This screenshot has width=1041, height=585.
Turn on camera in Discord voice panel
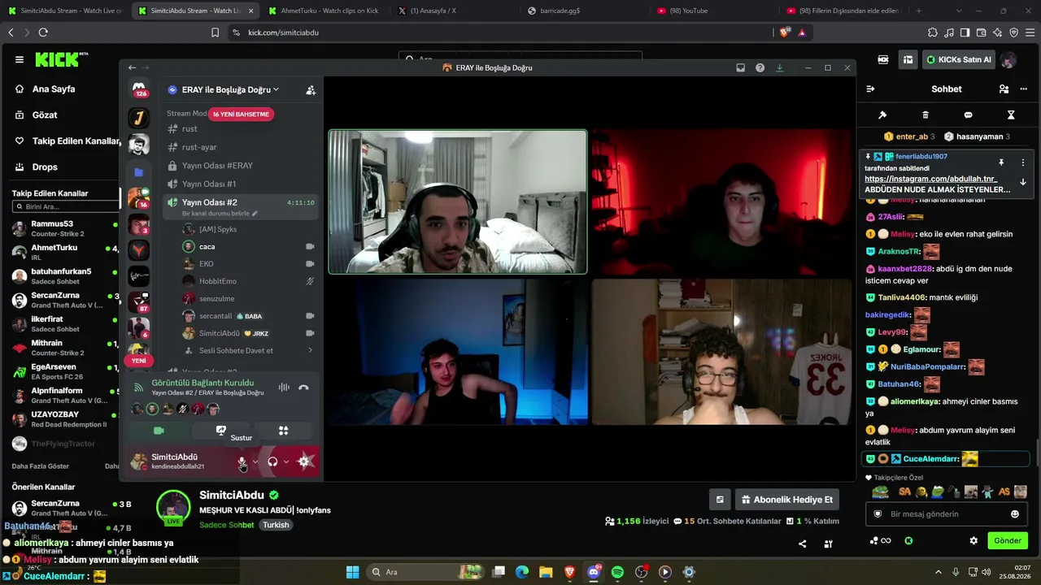pos(159,431)
